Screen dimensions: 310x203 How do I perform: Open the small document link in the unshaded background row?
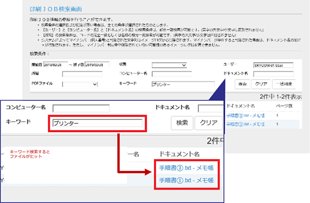point(245,115)
